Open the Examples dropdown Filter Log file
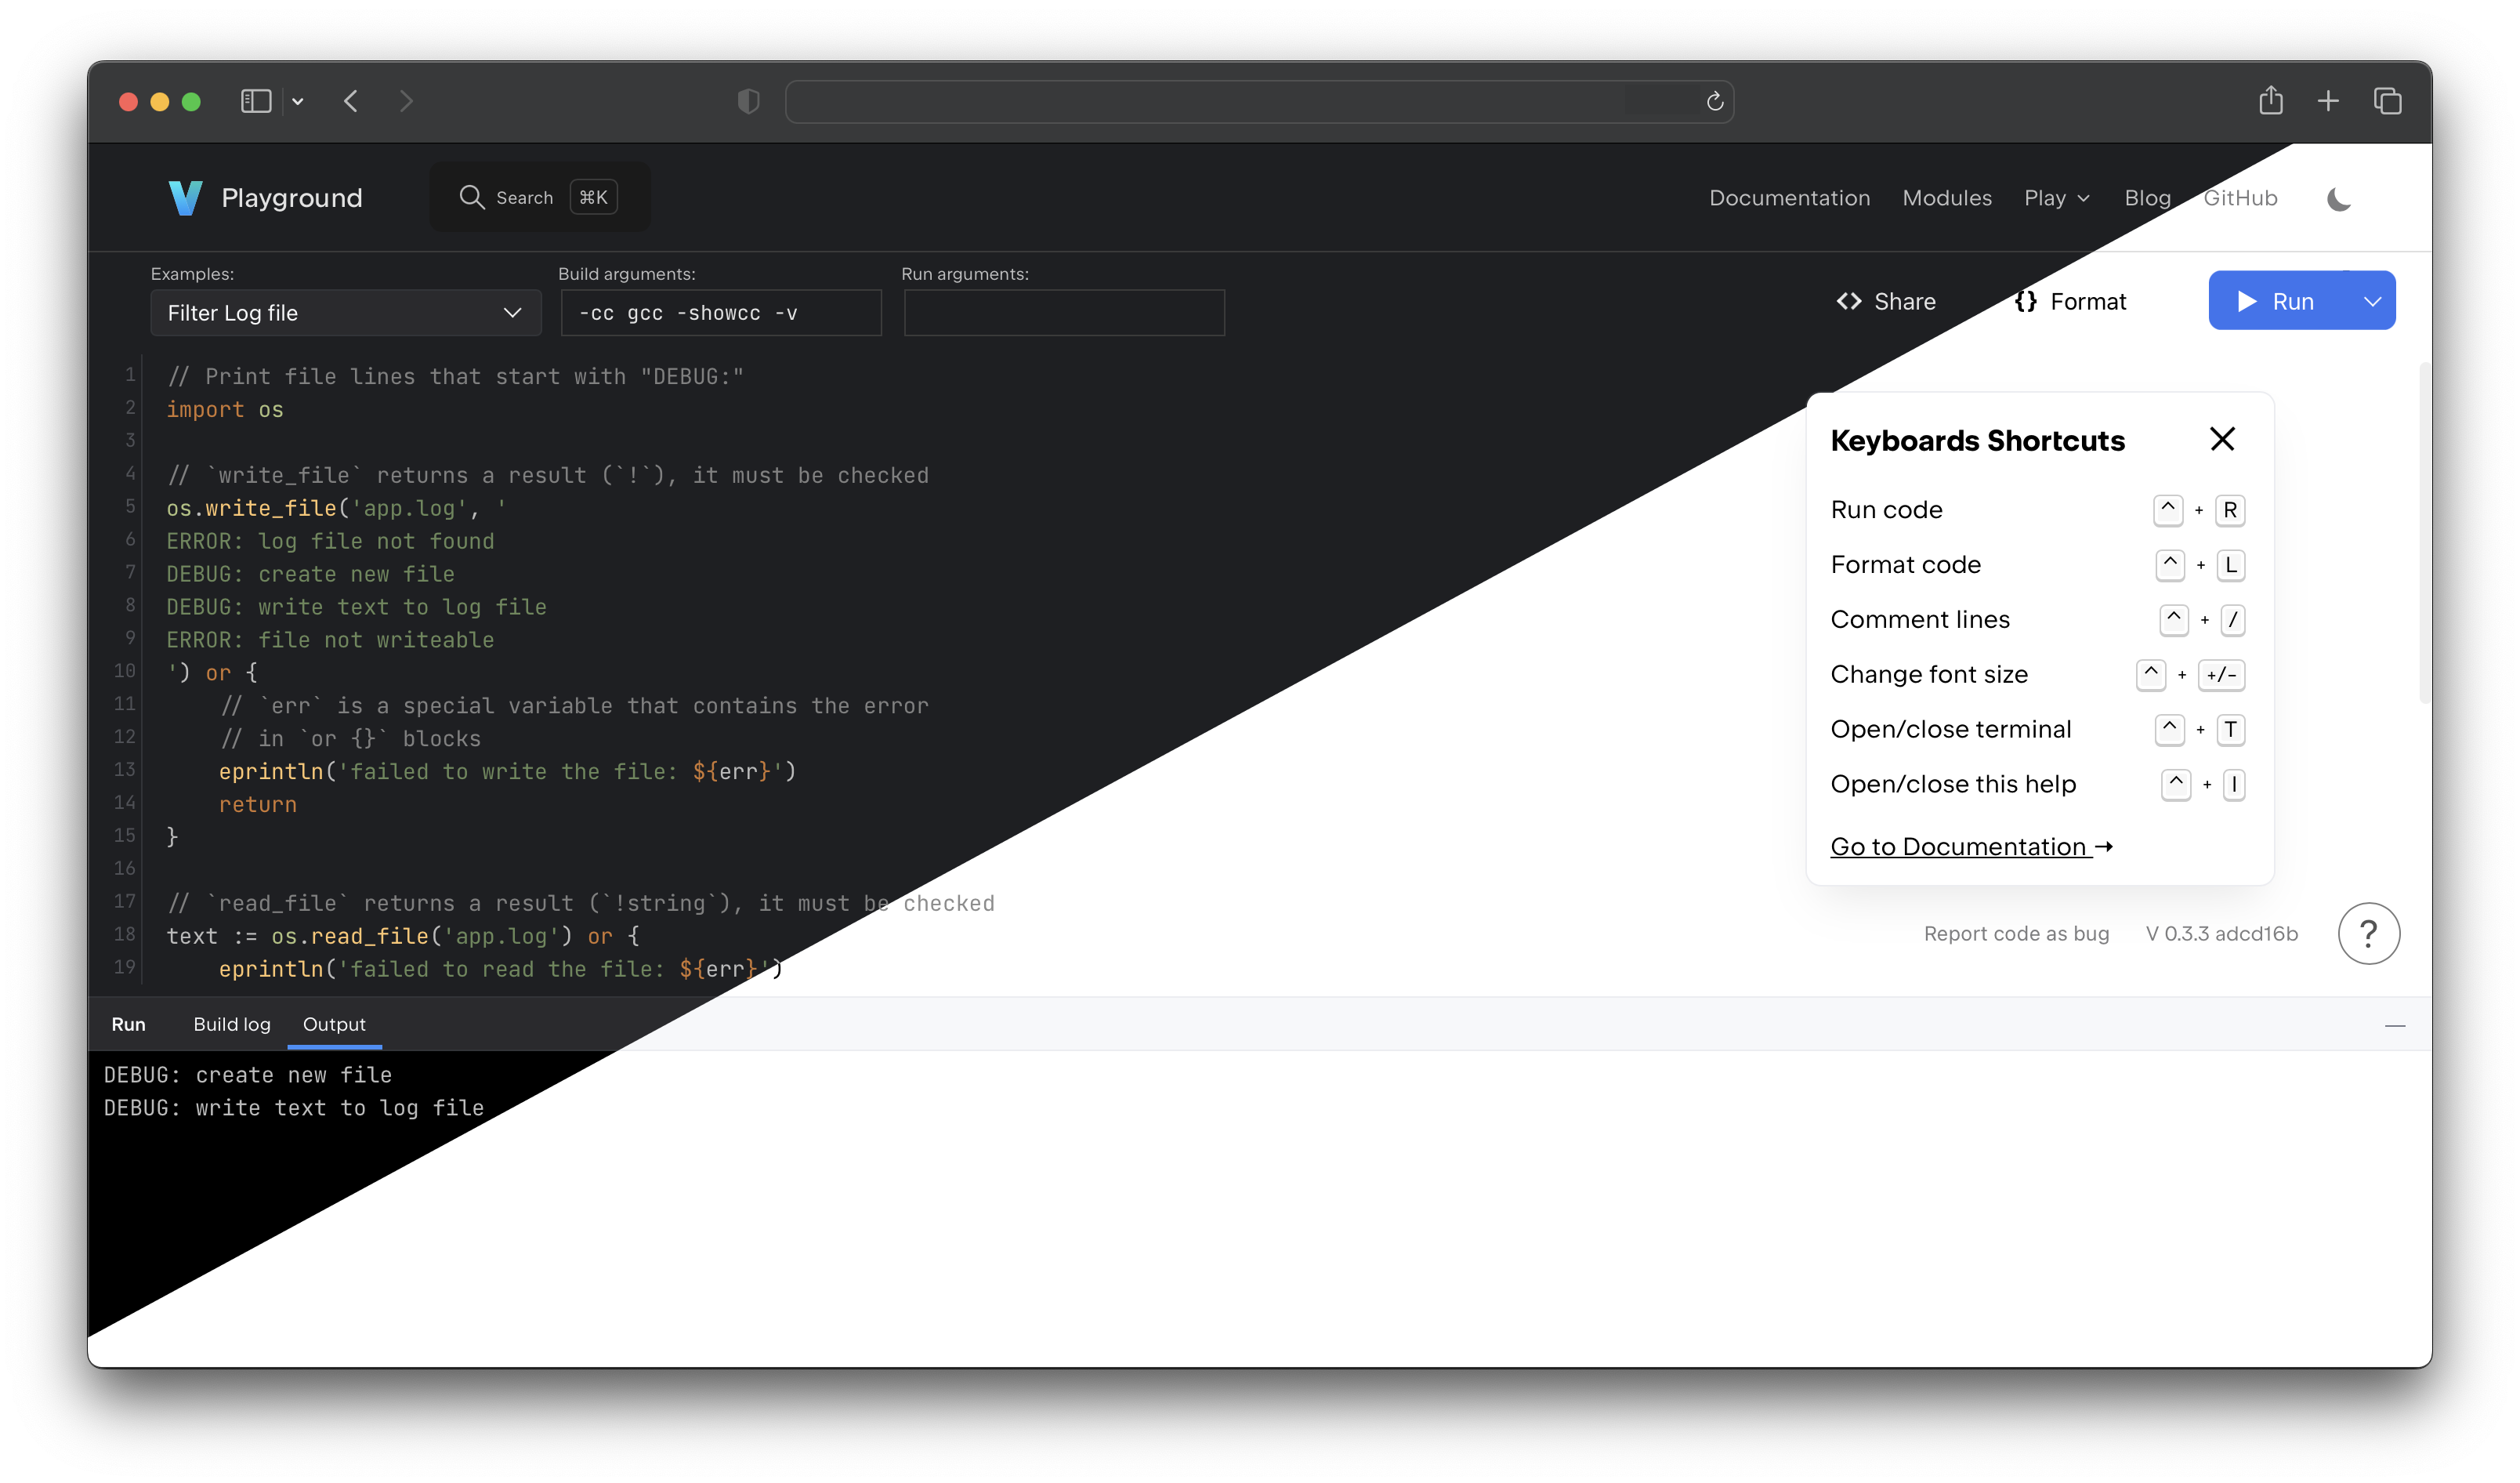Screen dimensions: 2520x1483 (345, 313)
